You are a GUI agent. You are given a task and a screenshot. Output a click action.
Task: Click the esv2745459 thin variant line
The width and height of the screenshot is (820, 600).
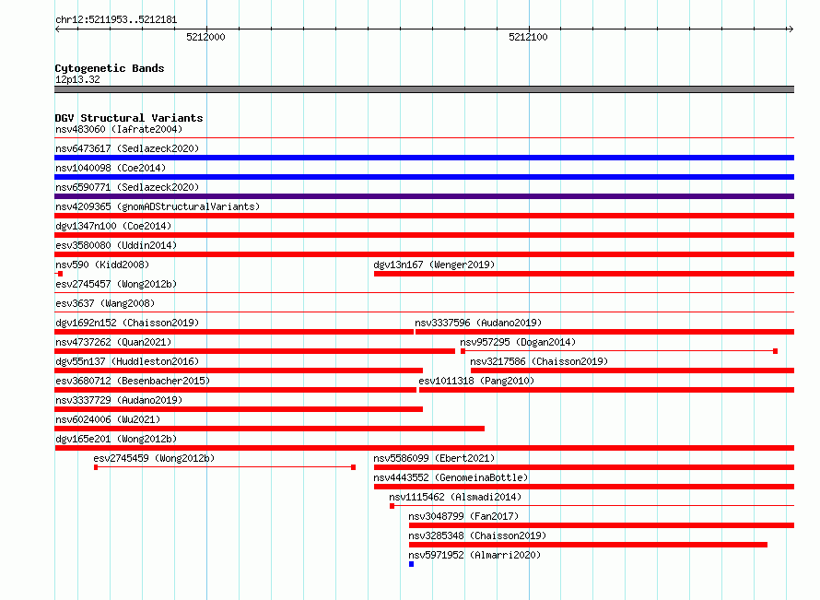(225, 467)
